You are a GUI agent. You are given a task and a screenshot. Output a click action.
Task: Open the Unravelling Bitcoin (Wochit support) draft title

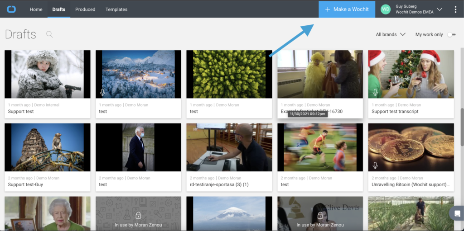pos(411,184)
